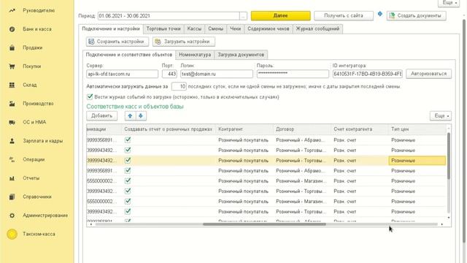Toggle report checkbox in second 5550000002 row
Viewport: 467px width, 263px height.
point(128,202)
